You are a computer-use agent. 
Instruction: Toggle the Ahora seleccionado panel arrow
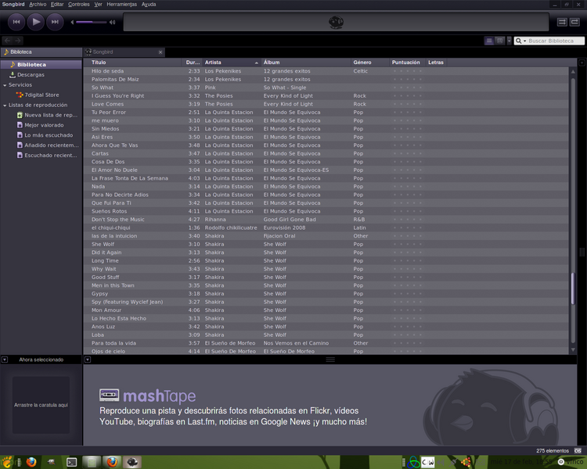point(5,360)
